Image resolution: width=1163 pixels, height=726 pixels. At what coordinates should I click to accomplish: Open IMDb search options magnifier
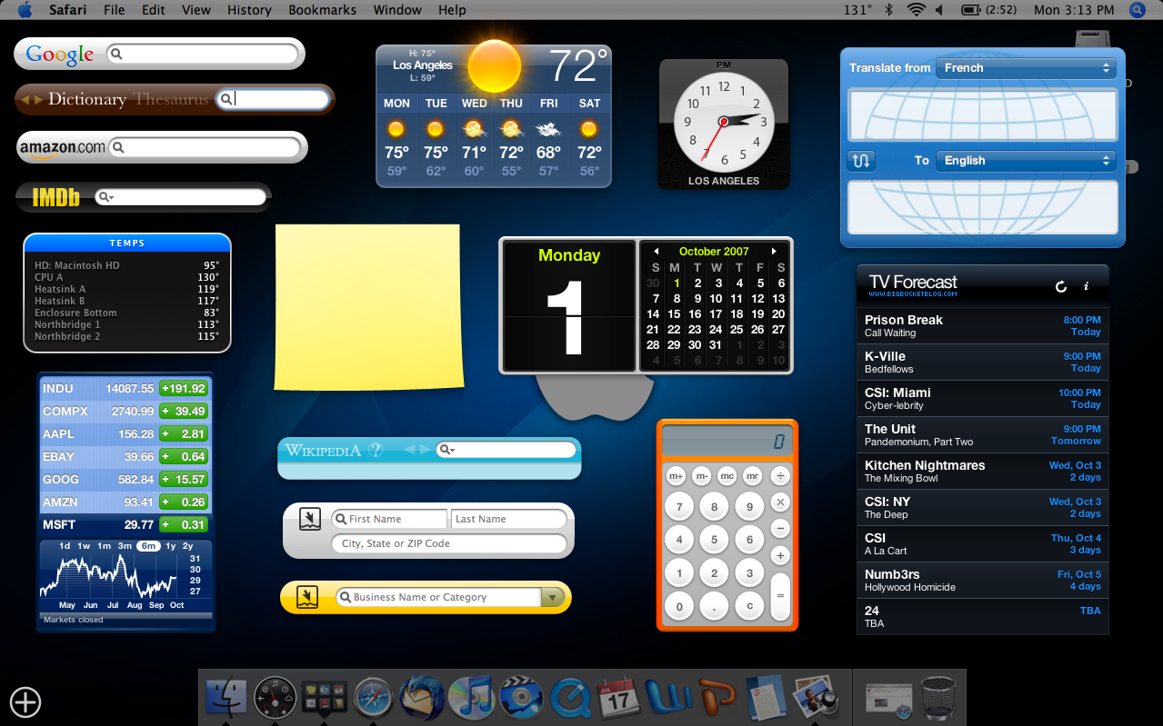(105, 196)
